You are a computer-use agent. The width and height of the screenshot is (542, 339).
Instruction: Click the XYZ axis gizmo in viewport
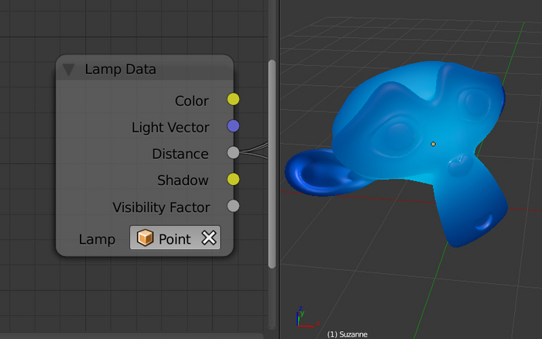point(302,318)
